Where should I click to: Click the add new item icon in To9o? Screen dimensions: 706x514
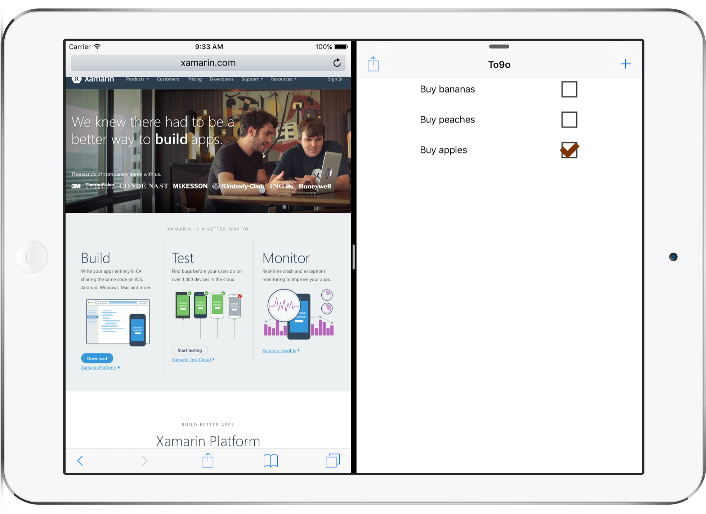[x=625, y=63]
